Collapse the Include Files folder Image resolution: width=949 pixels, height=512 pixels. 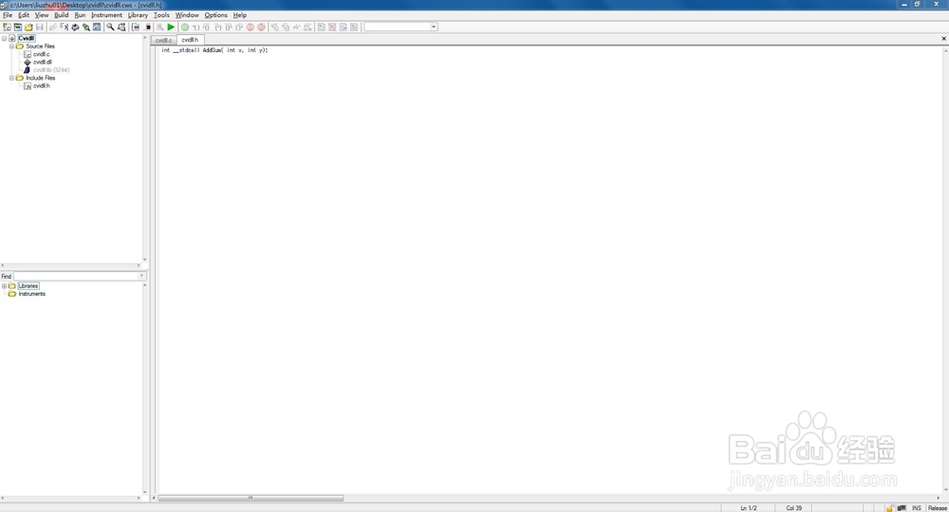11,78
